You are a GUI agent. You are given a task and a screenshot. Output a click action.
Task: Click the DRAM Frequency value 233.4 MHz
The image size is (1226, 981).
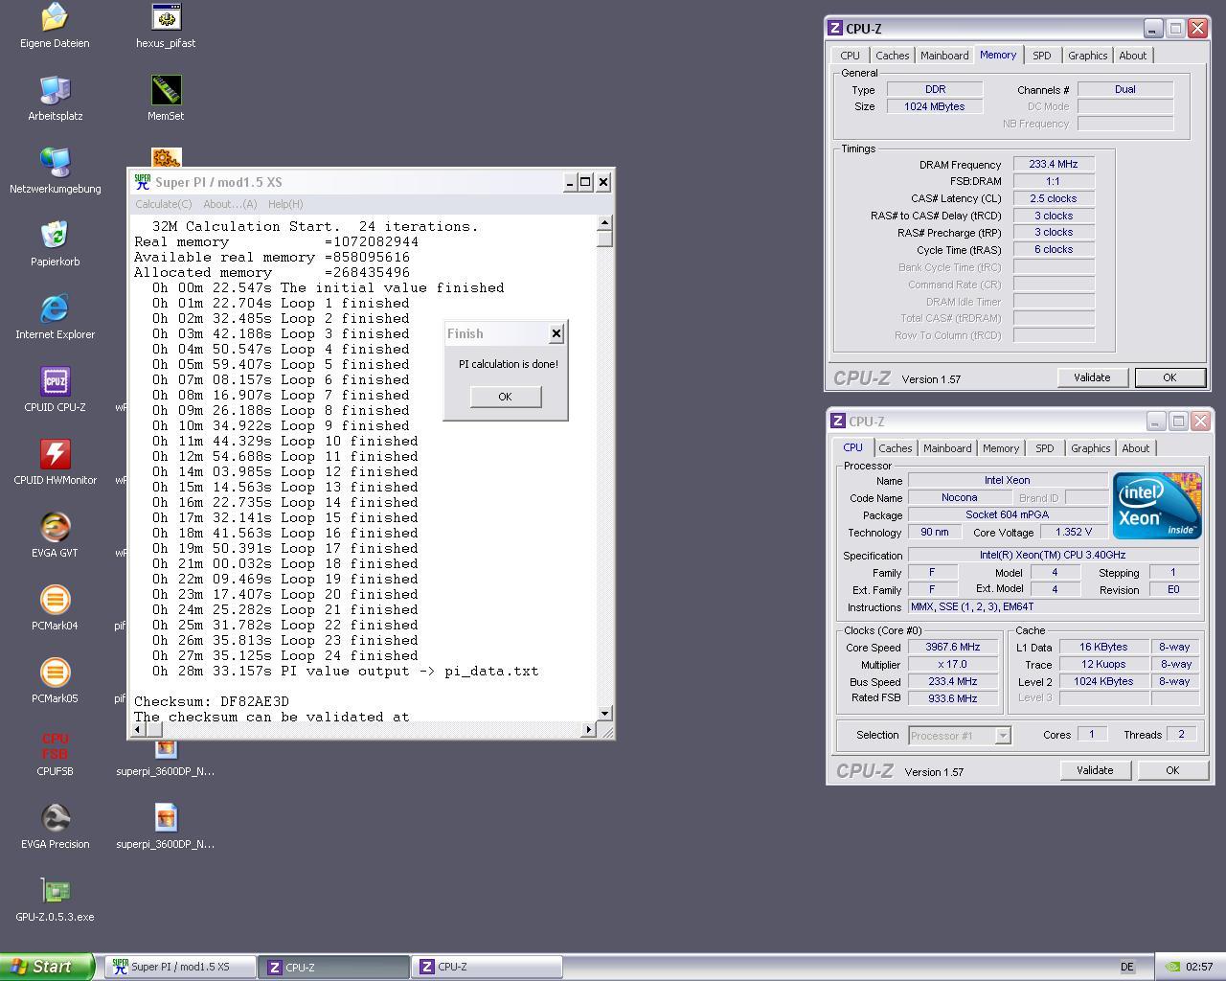(1054, 164)
